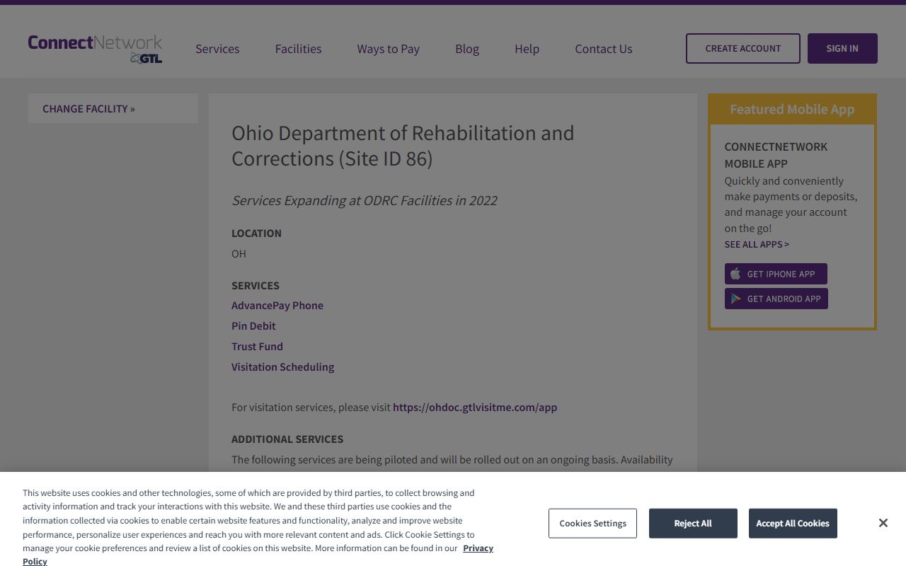Click the Apple icon on iPhone app button
This screenshot has height=566, width=906.
coord(735,274)
